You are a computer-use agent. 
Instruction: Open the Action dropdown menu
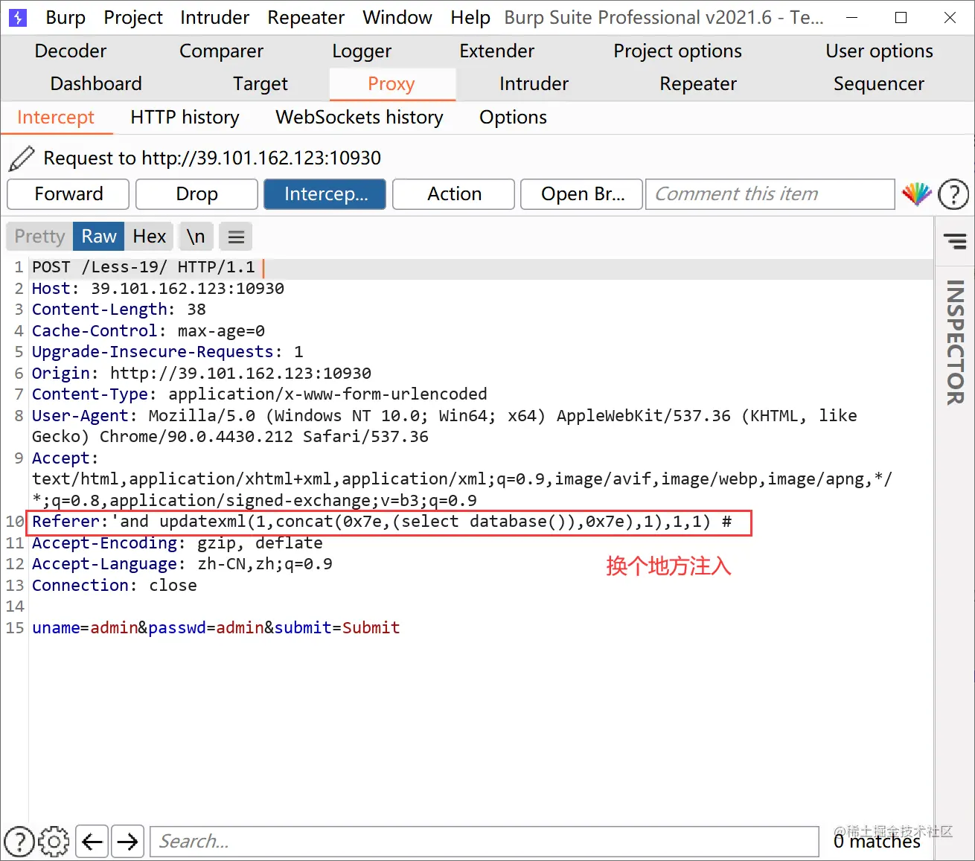[x=454, y=194]
